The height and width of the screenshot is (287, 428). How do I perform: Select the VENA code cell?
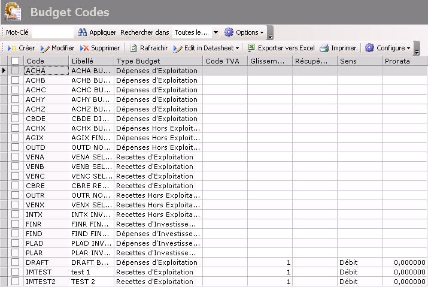point(45,157)
